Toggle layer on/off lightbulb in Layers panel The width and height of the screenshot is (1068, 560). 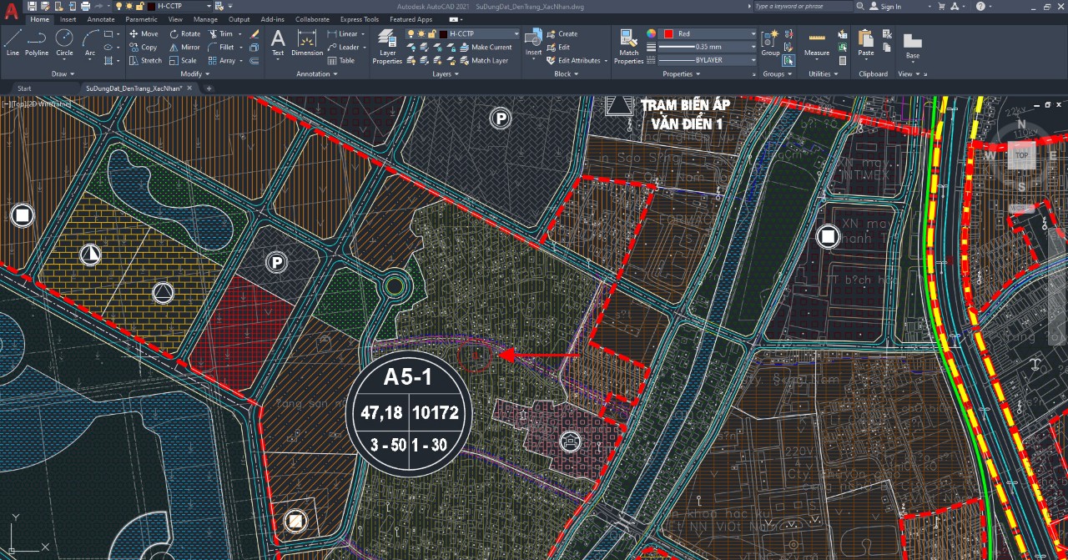tap(411, 34)
